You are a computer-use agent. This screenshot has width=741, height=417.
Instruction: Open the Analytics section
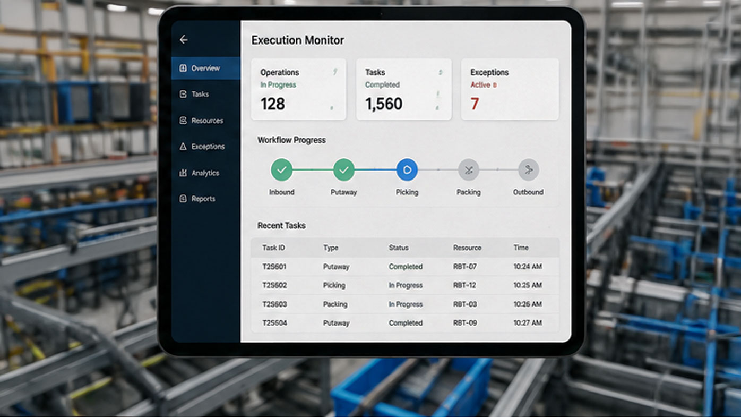click(x=205, y=173)
